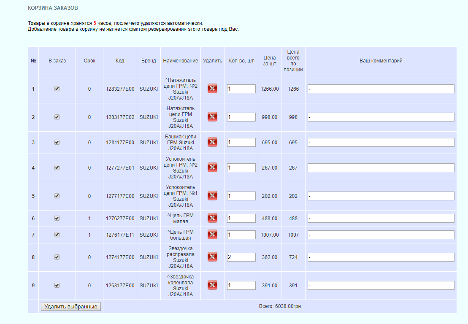Edit quantity of item 1283277E00
The height and width of the screenshot is (324, 468).
(241, 89)
